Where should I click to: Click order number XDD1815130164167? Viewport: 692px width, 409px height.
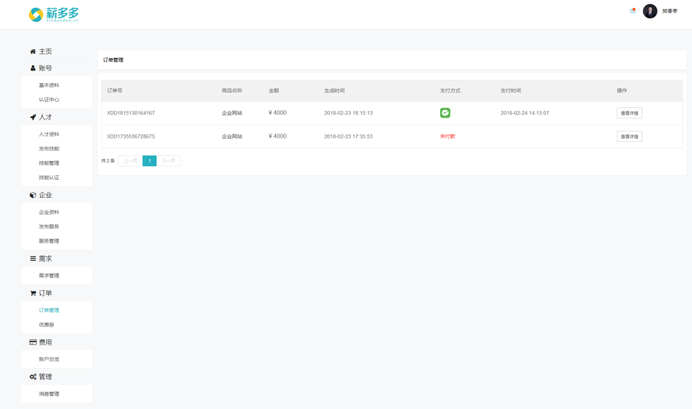[x=131, y=113]
